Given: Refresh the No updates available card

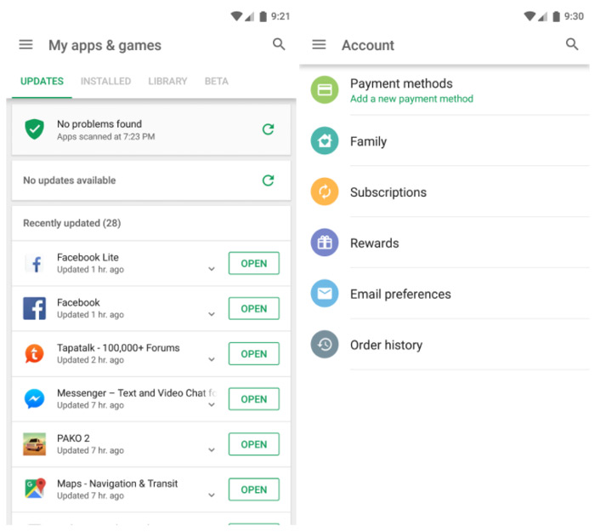Looking at the screenshot, I should click(269, 180).
